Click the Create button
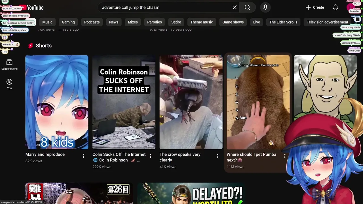 [315, 7]
